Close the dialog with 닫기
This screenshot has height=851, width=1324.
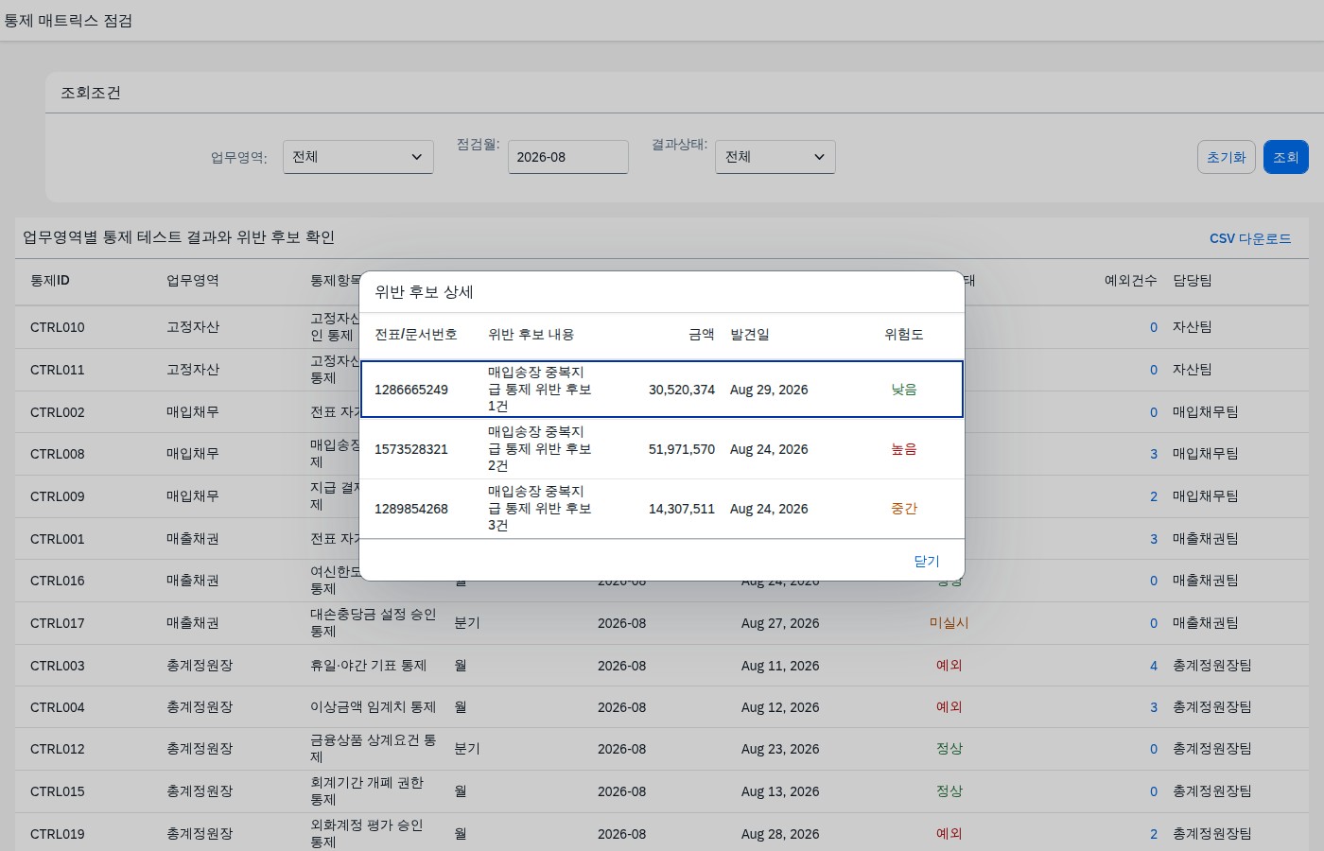(x=927, y=561)
